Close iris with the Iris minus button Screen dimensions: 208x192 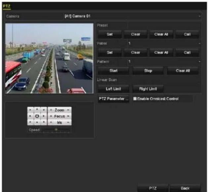point(68,122)
